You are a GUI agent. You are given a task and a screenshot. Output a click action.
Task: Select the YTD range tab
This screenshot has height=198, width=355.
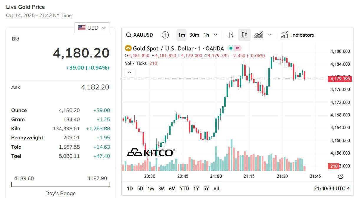tap(184, 189)
